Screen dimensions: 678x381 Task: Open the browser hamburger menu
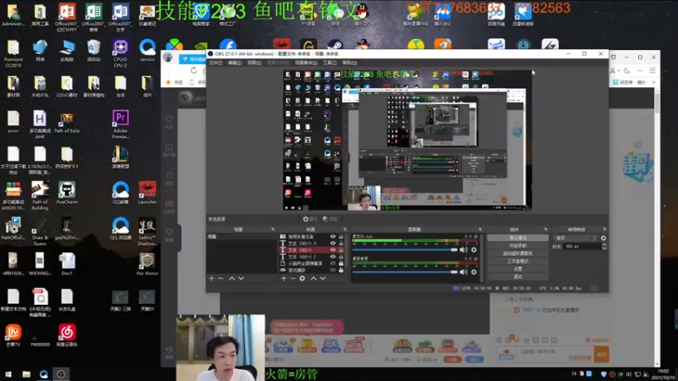pyautogui.click(x=653, y=70)
